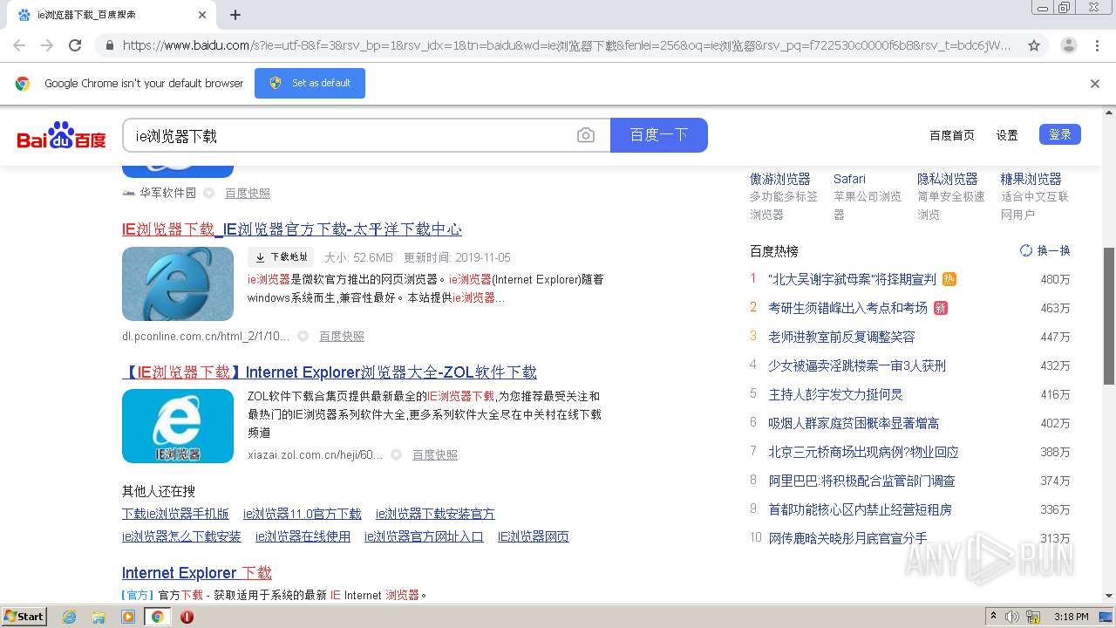Open 百度快照 for ZOL result
This screenshot has width=1116, height=628.
coord(435,454)
